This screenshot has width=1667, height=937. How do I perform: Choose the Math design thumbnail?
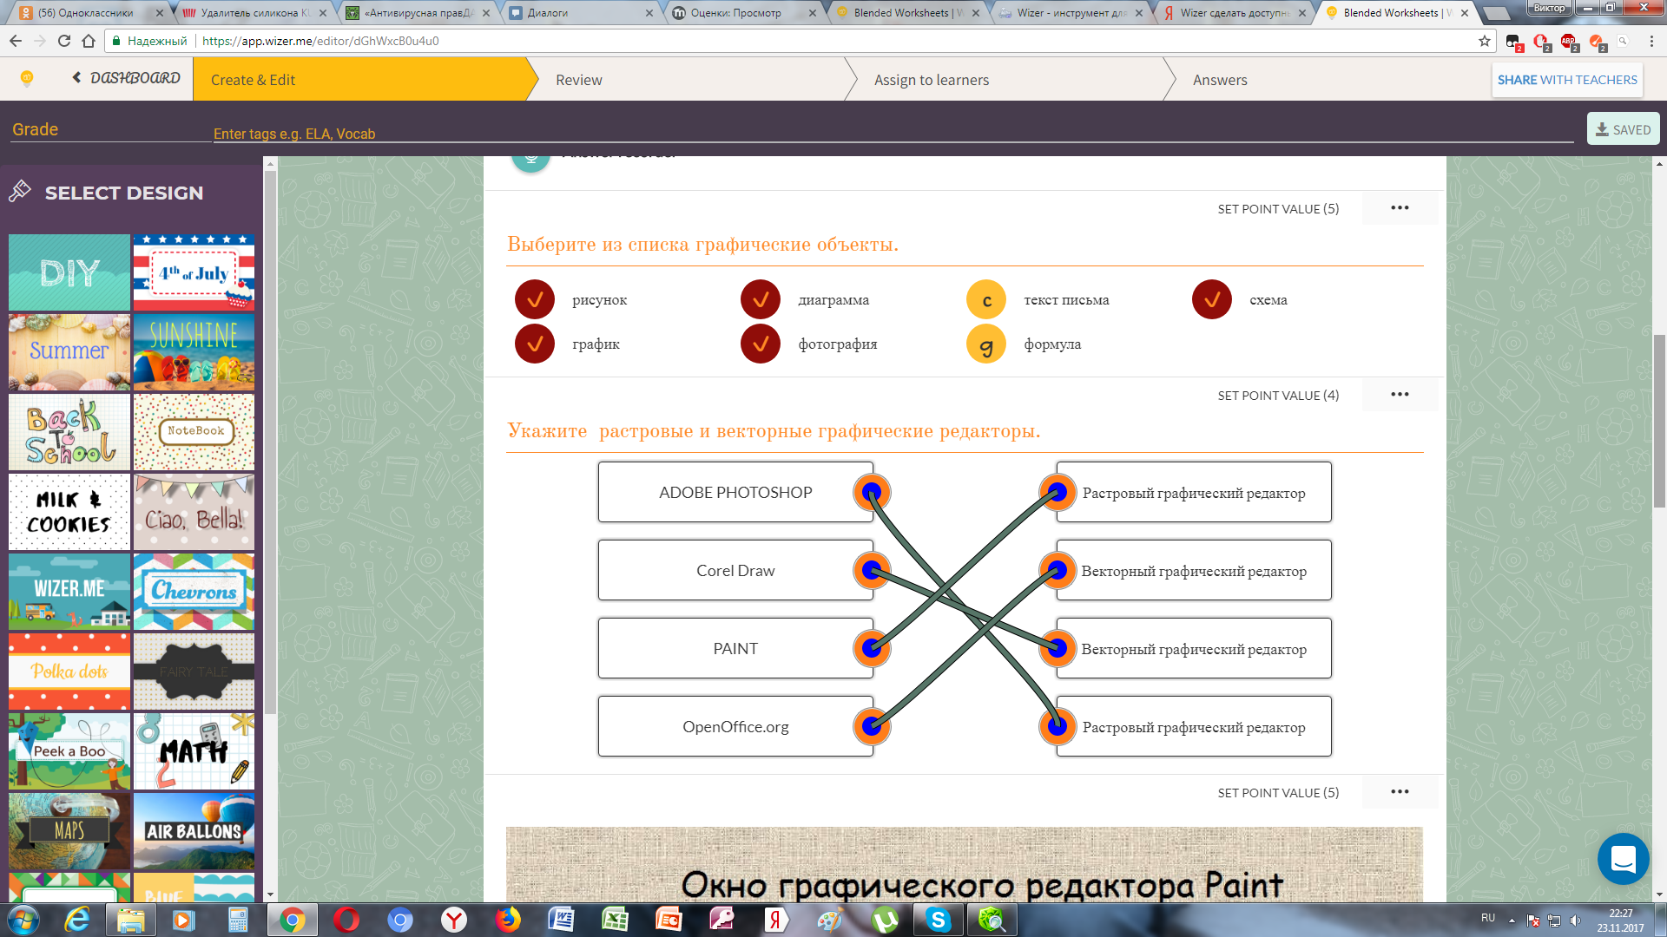[194, 751]
